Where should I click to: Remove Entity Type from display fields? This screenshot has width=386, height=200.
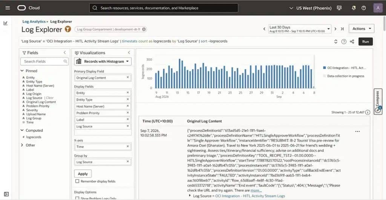(128, 99)
